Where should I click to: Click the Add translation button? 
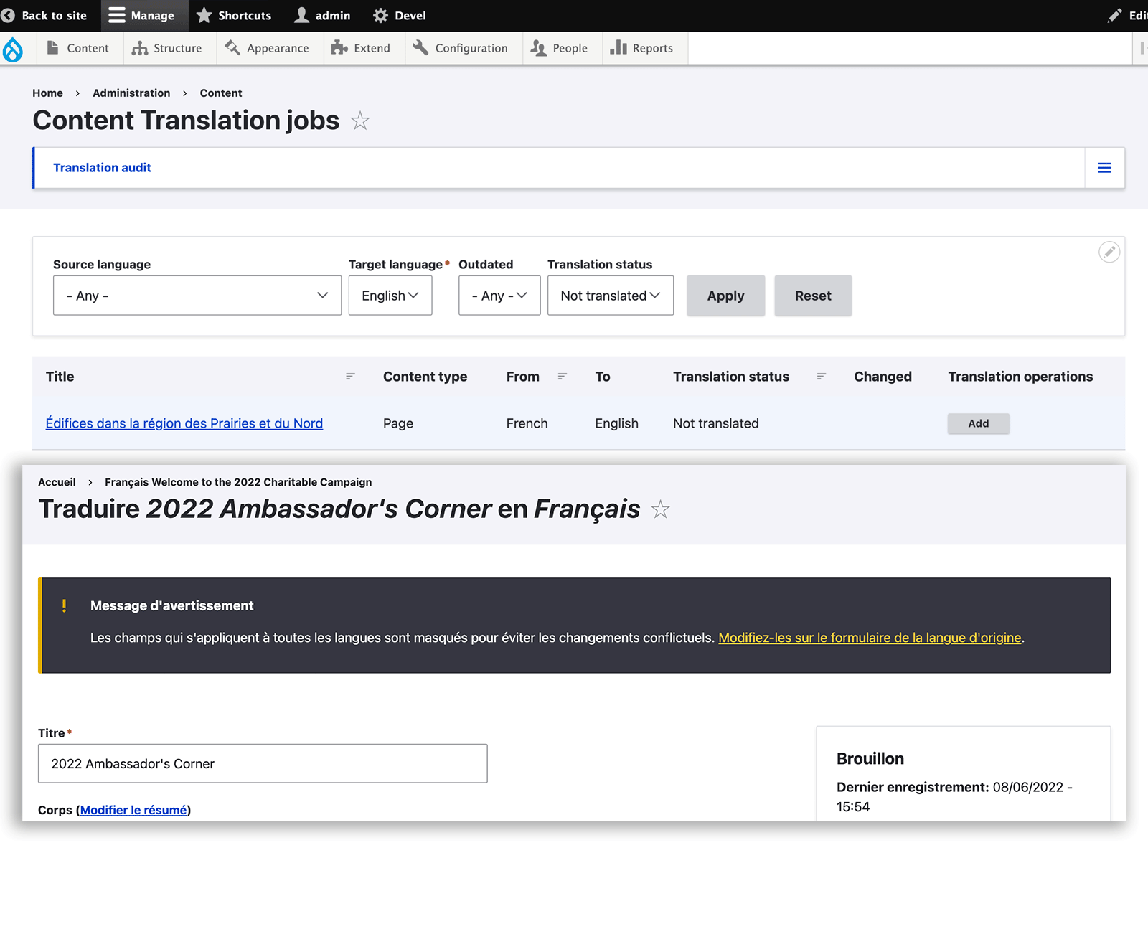click(979, 423)
